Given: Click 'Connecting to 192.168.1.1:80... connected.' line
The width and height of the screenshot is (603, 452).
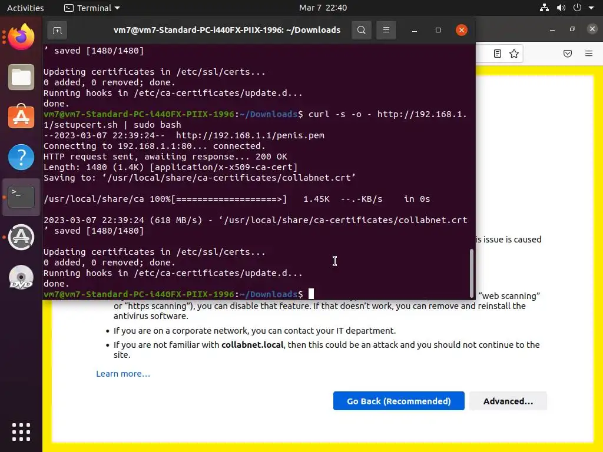Looking at the screenshot, I should [x=155, y=146].
